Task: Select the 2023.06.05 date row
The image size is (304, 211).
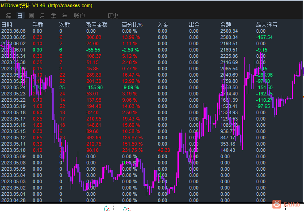Action: tap(13, 37)
